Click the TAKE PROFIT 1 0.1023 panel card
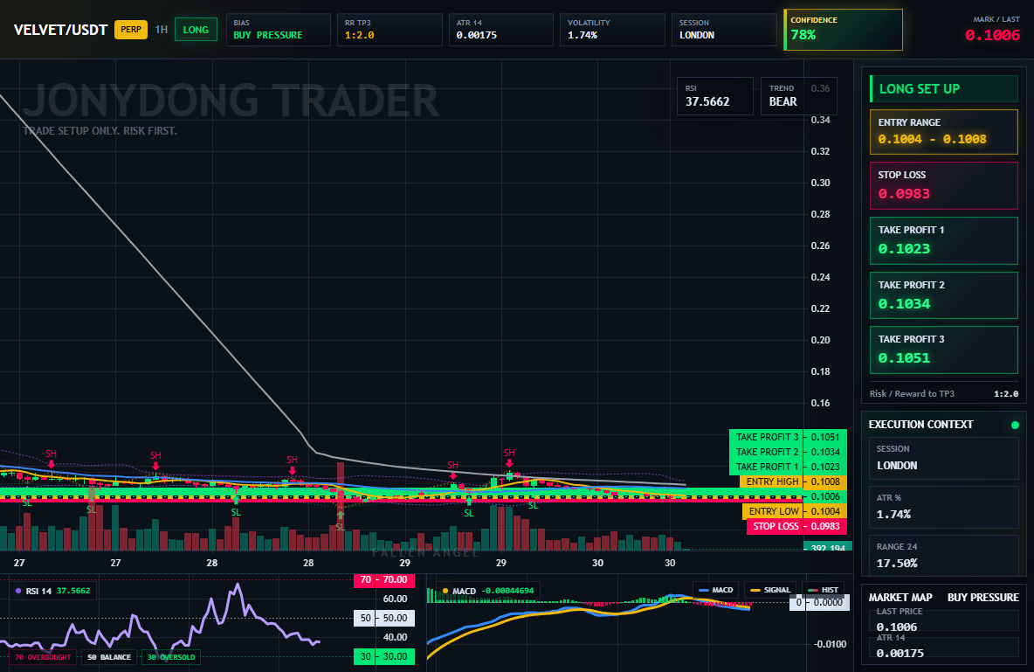The height and width of the screenshot is (672, 1034). tap(944, 241)
